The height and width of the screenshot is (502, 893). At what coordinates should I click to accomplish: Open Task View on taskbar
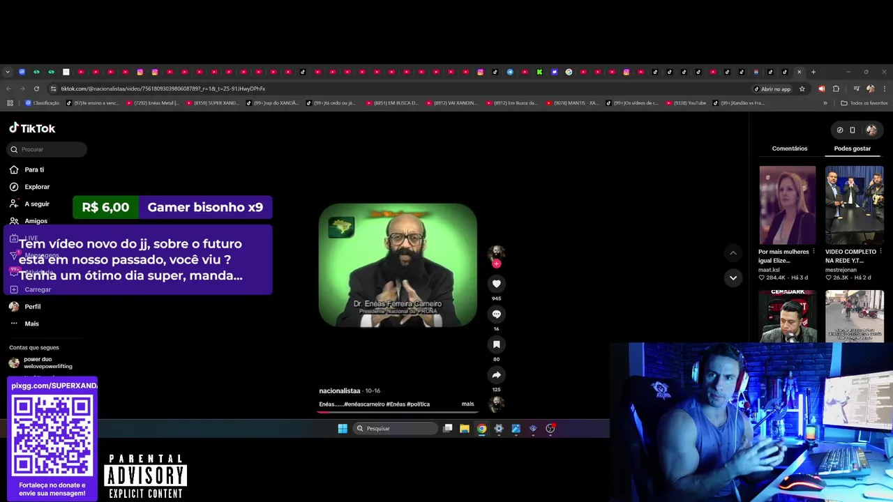(448, 428)
